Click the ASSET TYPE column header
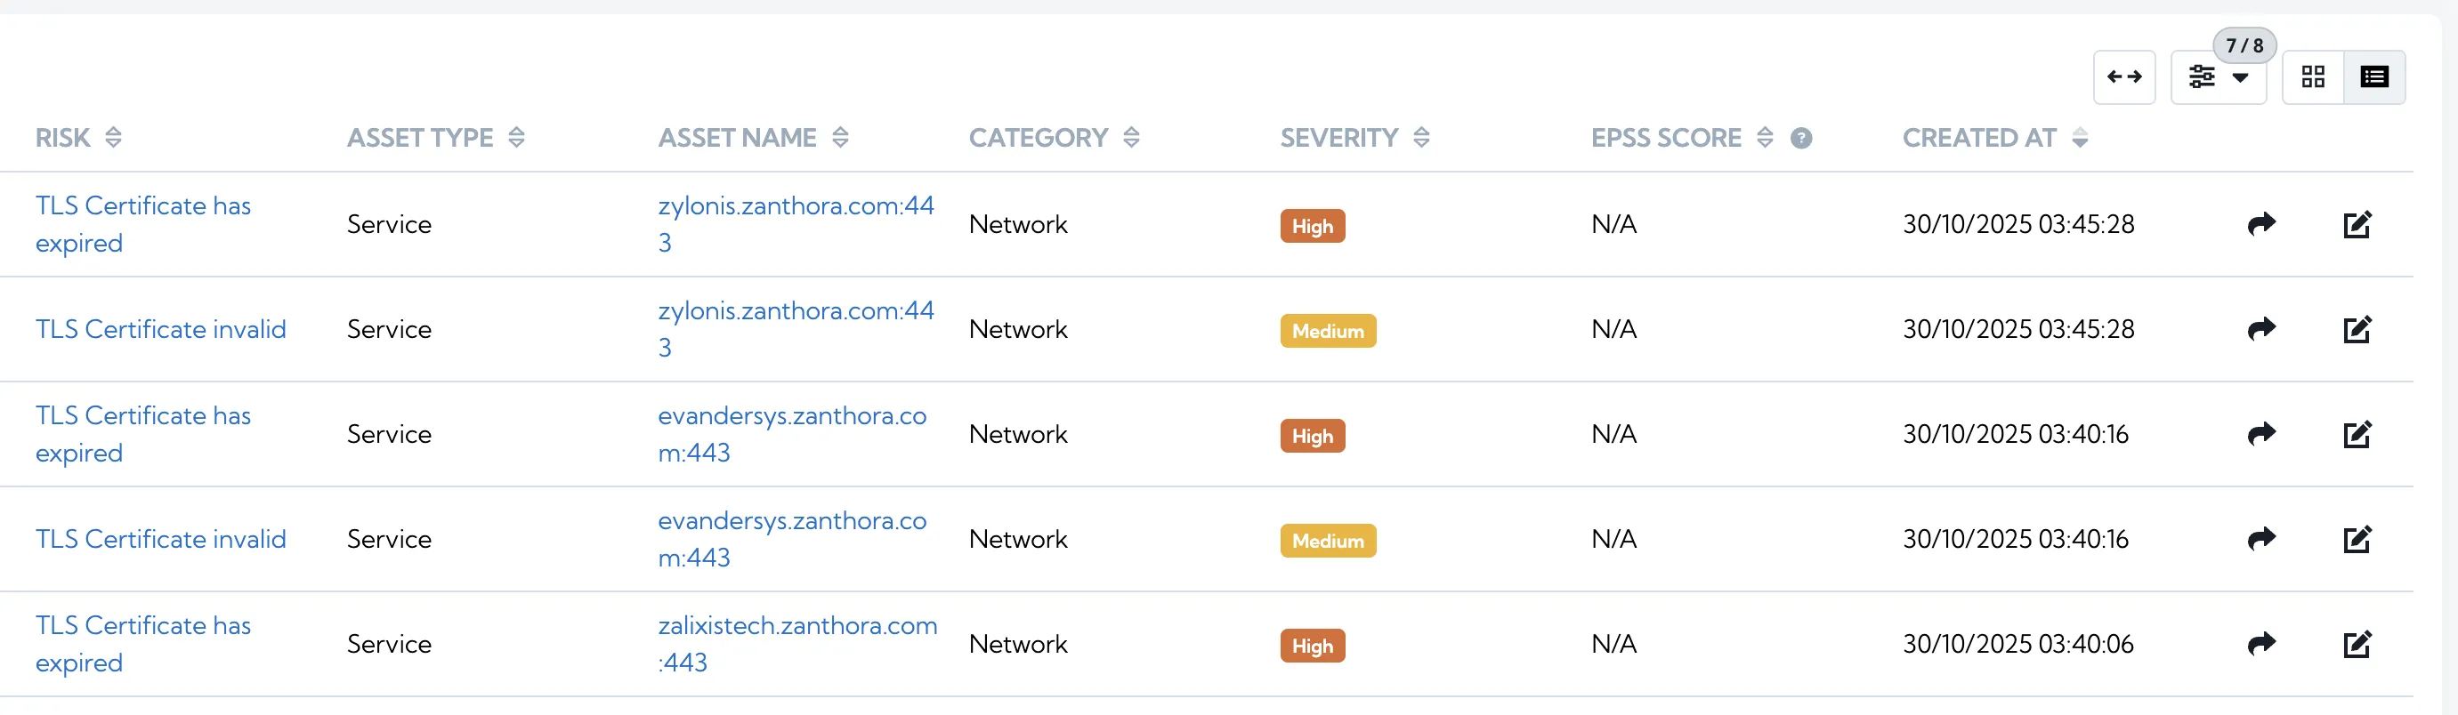 pos(420,136)
